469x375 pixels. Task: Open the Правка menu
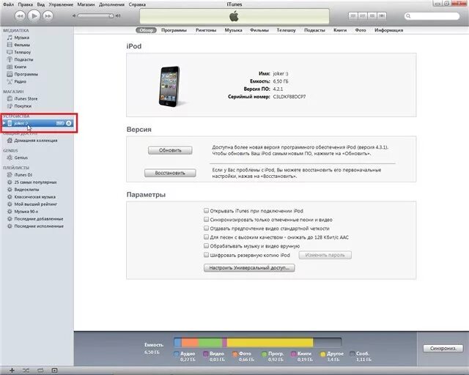pos(26,4)
